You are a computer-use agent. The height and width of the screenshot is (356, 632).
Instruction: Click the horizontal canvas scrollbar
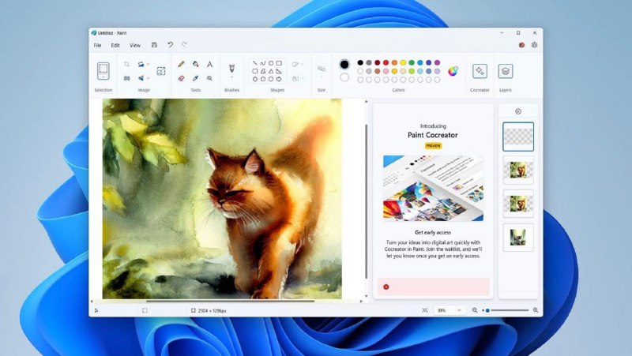(230, 301)
